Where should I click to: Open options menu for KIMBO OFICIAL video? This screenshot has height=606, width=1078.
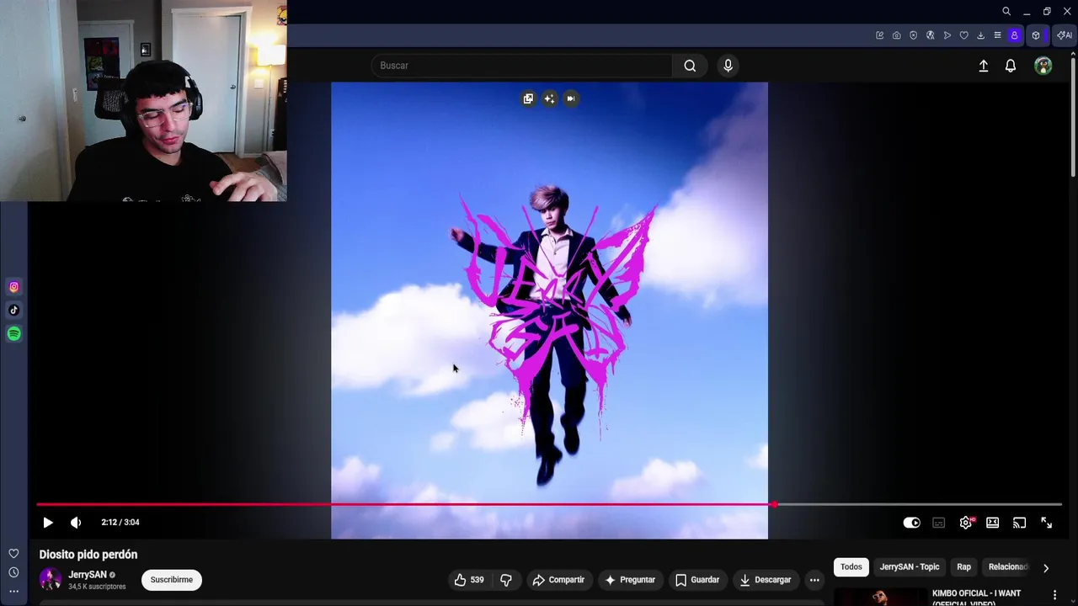1054,595
